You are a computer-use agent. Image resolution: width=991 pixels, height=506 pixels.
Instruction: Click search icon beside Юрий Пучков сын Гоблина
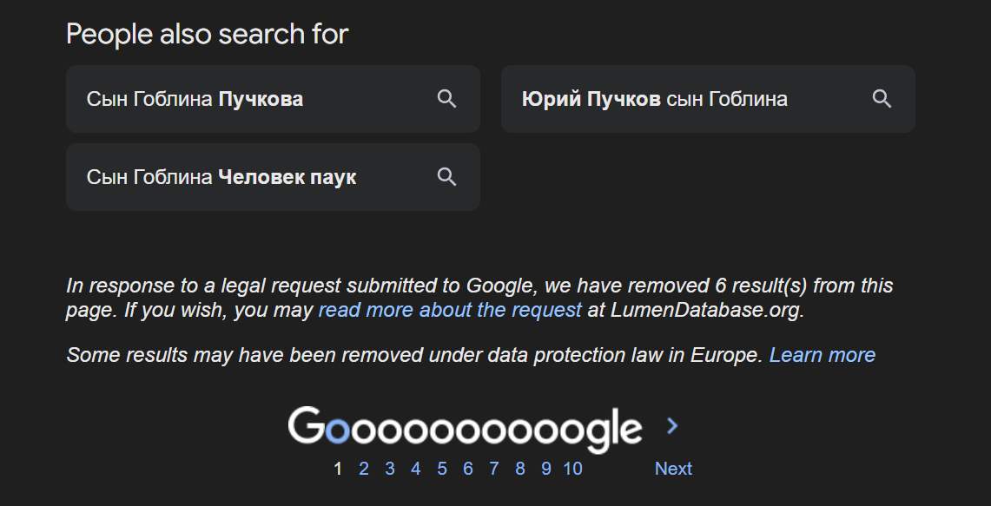click(x=882, y=99)
